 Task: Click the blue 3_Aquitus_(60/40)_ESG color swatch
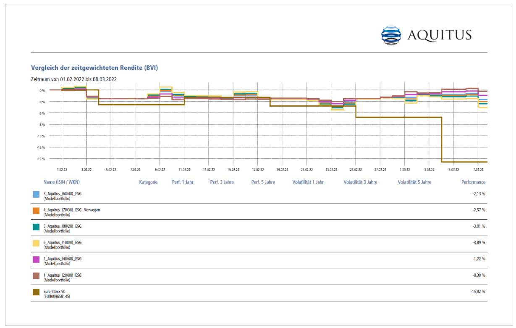pos(36,194)
